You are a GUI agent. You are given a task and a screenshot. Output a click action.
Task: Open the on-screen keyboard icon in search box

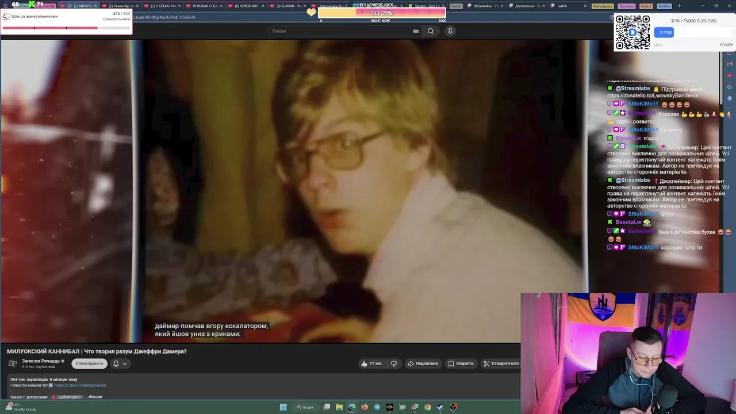[x=416, y=31]
